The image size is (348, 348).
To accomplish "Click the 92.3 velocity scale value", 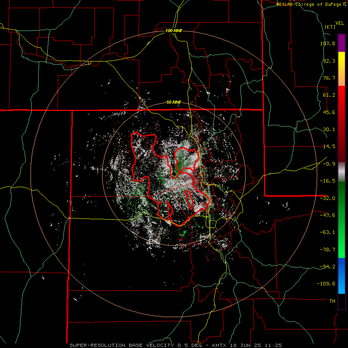I will pos(329,61).
